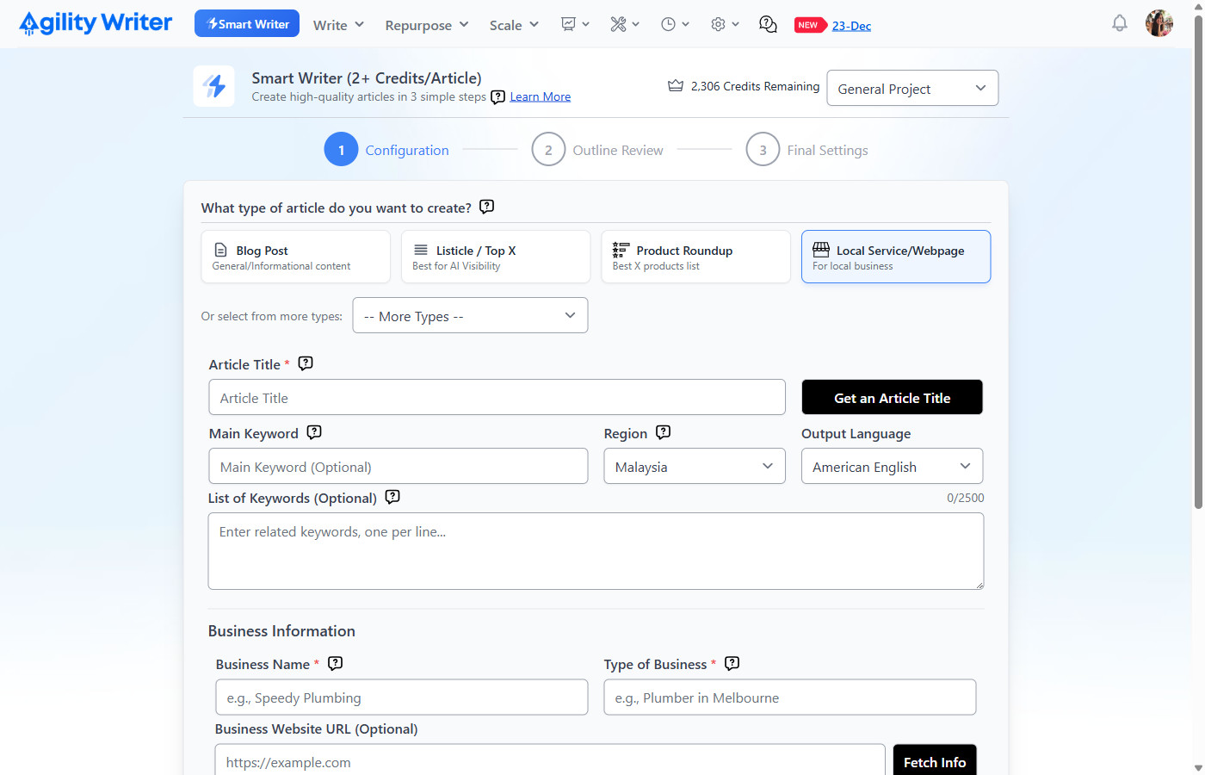Open the General Project dropdown

click(x=912, y=88)
